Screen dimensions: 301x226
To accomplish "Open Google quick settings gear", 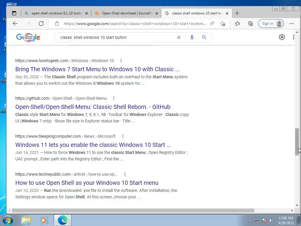I will click(x=282, y=37).
